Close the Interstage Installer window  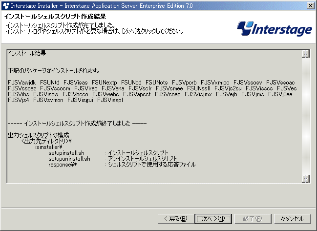310,6
